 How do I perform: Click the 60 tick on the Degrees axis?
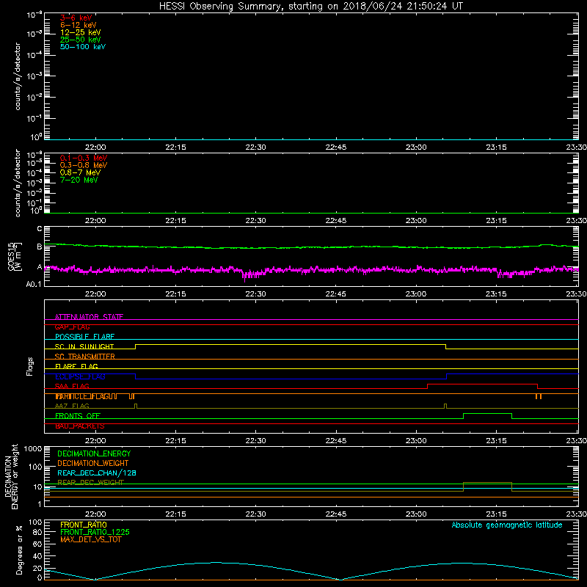tap(37, 544)
